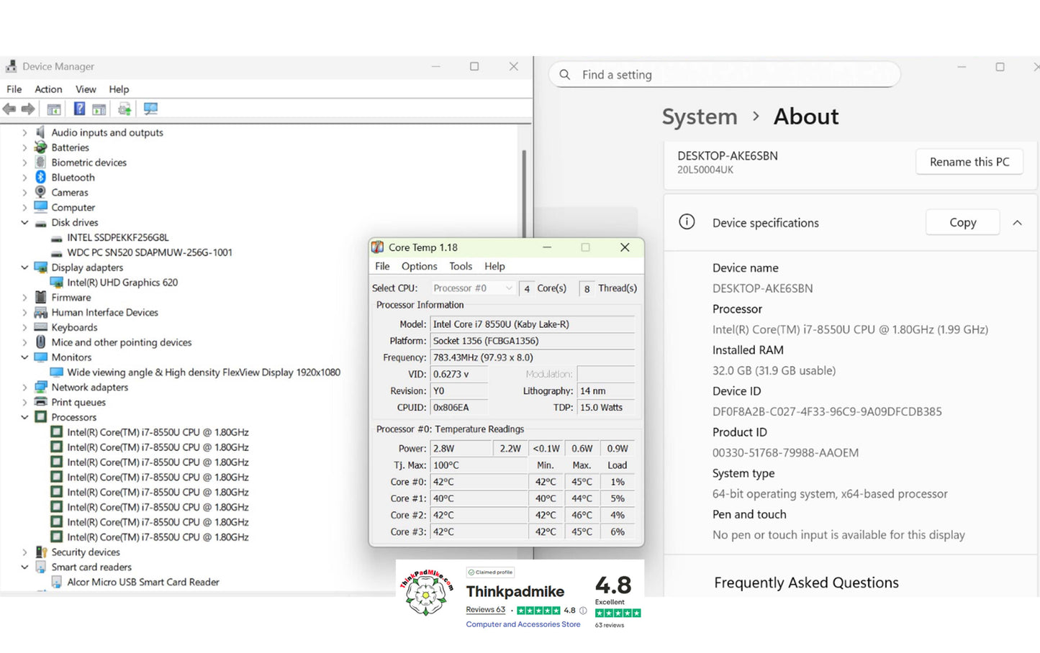1040x653 pixels.
Task: Click the info icon beside Device specifications
Action: [687, 222]
